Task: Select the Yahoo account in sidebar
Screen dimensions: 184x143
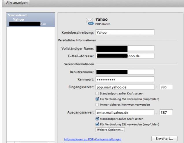Action: pyautogui.click(x=31, y=20)
